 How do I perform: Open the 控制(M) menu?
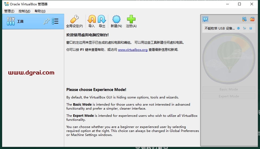(x=25, y=11)
